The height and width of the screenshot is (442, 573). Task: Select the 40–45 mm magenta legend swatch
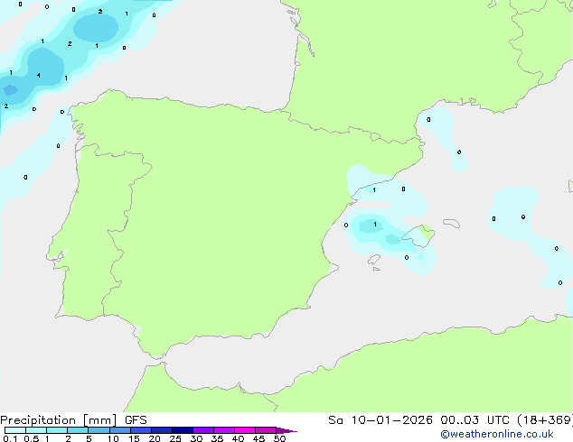coord(245,430)
